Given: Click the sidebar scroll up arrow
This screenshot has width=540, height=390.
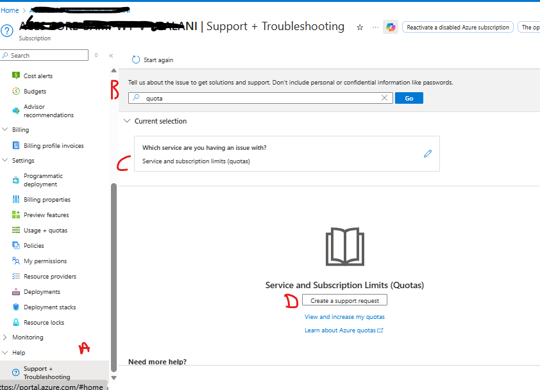Looking at the screenshot, I should point(114,70).
